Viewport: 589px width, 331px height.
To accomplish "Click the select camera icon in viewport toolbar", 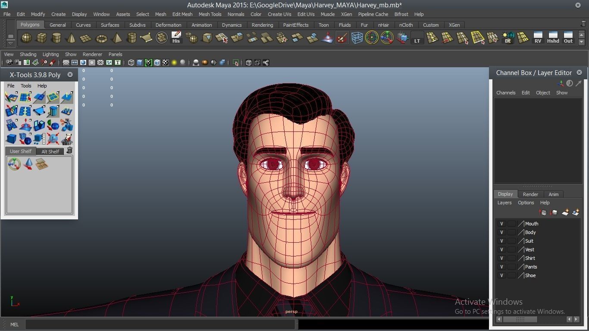I will tap(9, 62).
